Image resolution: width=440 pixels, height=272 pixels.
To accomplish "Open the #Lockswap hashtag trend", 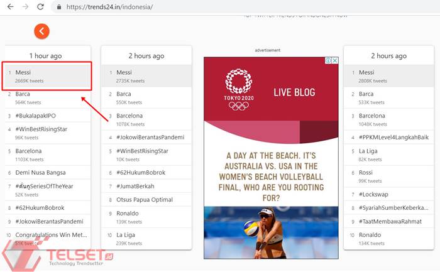I will tap(374, 194).
